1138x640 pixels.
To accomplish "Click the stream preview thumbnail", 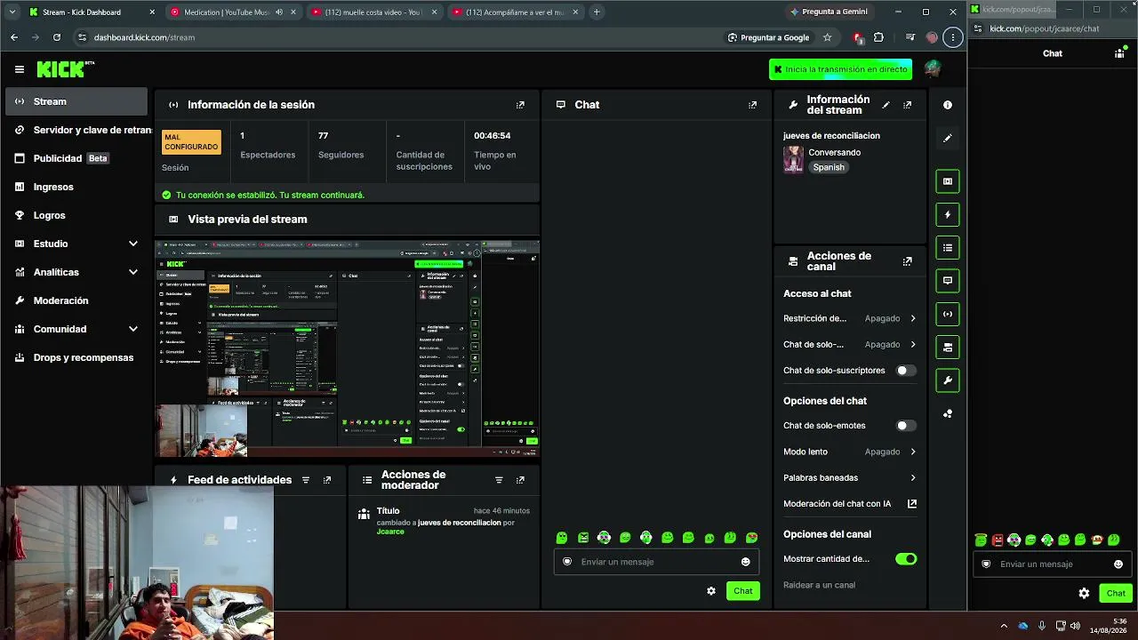I will (x=347, y=348).
